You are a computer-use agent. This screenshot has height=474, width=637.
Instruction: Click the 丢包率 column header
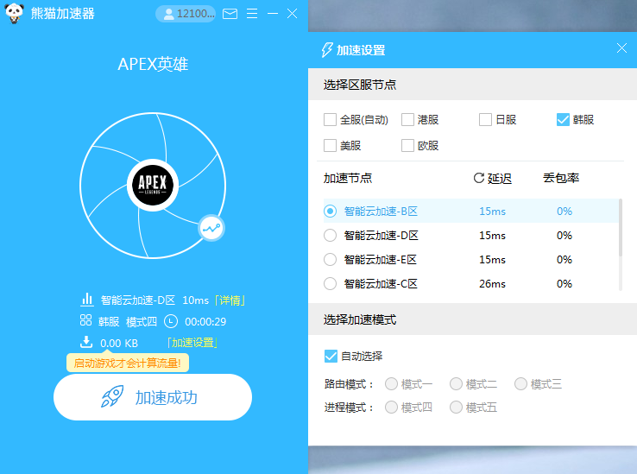561,178
